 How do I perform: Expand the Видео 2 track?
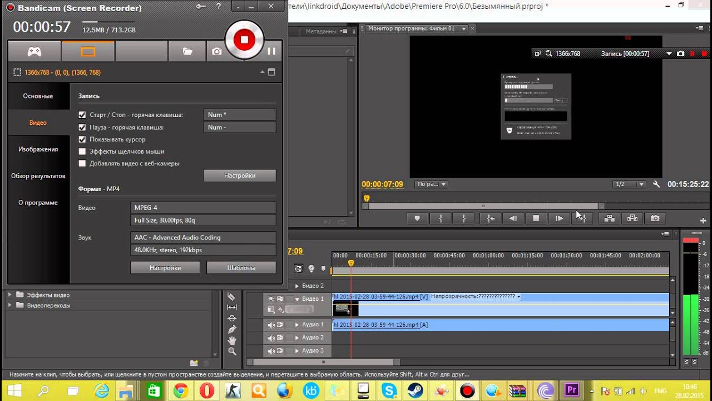[297, 286]
